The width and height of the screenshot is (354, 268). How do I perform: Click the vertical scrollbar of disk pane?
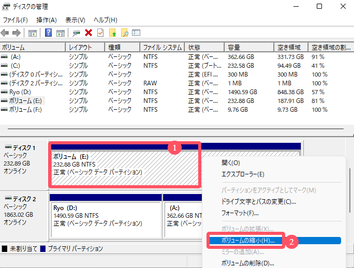350,190
